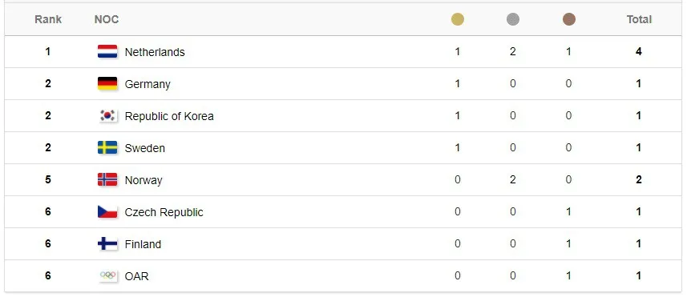Click the Germany flag icon
This screenshot has width=687, height=297.
coord(107,83)
